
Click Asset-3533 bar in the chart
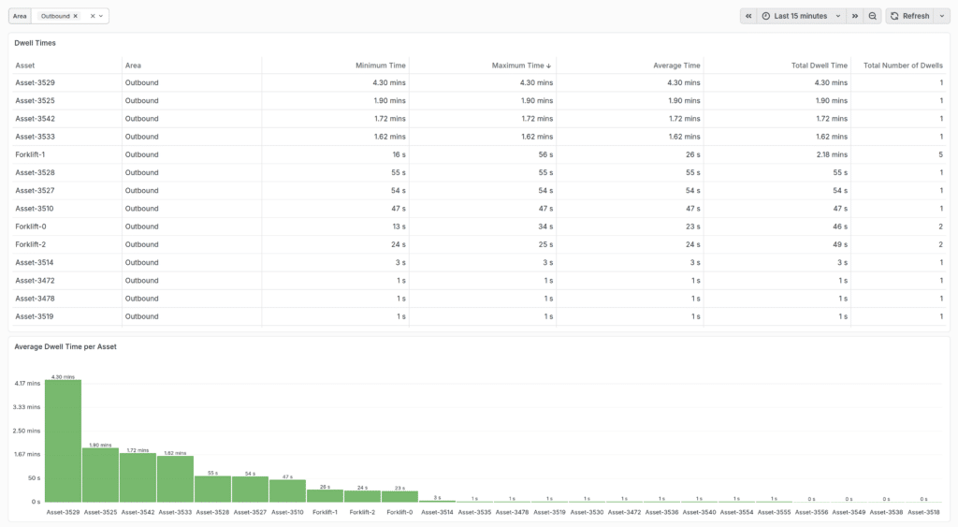pyautogui.click(x=175, y=479)
